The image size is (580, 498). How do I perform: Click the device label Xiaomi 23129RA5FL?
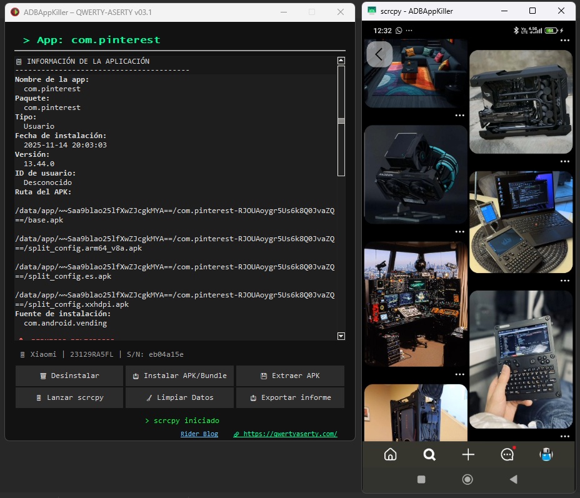coord(72,354)
